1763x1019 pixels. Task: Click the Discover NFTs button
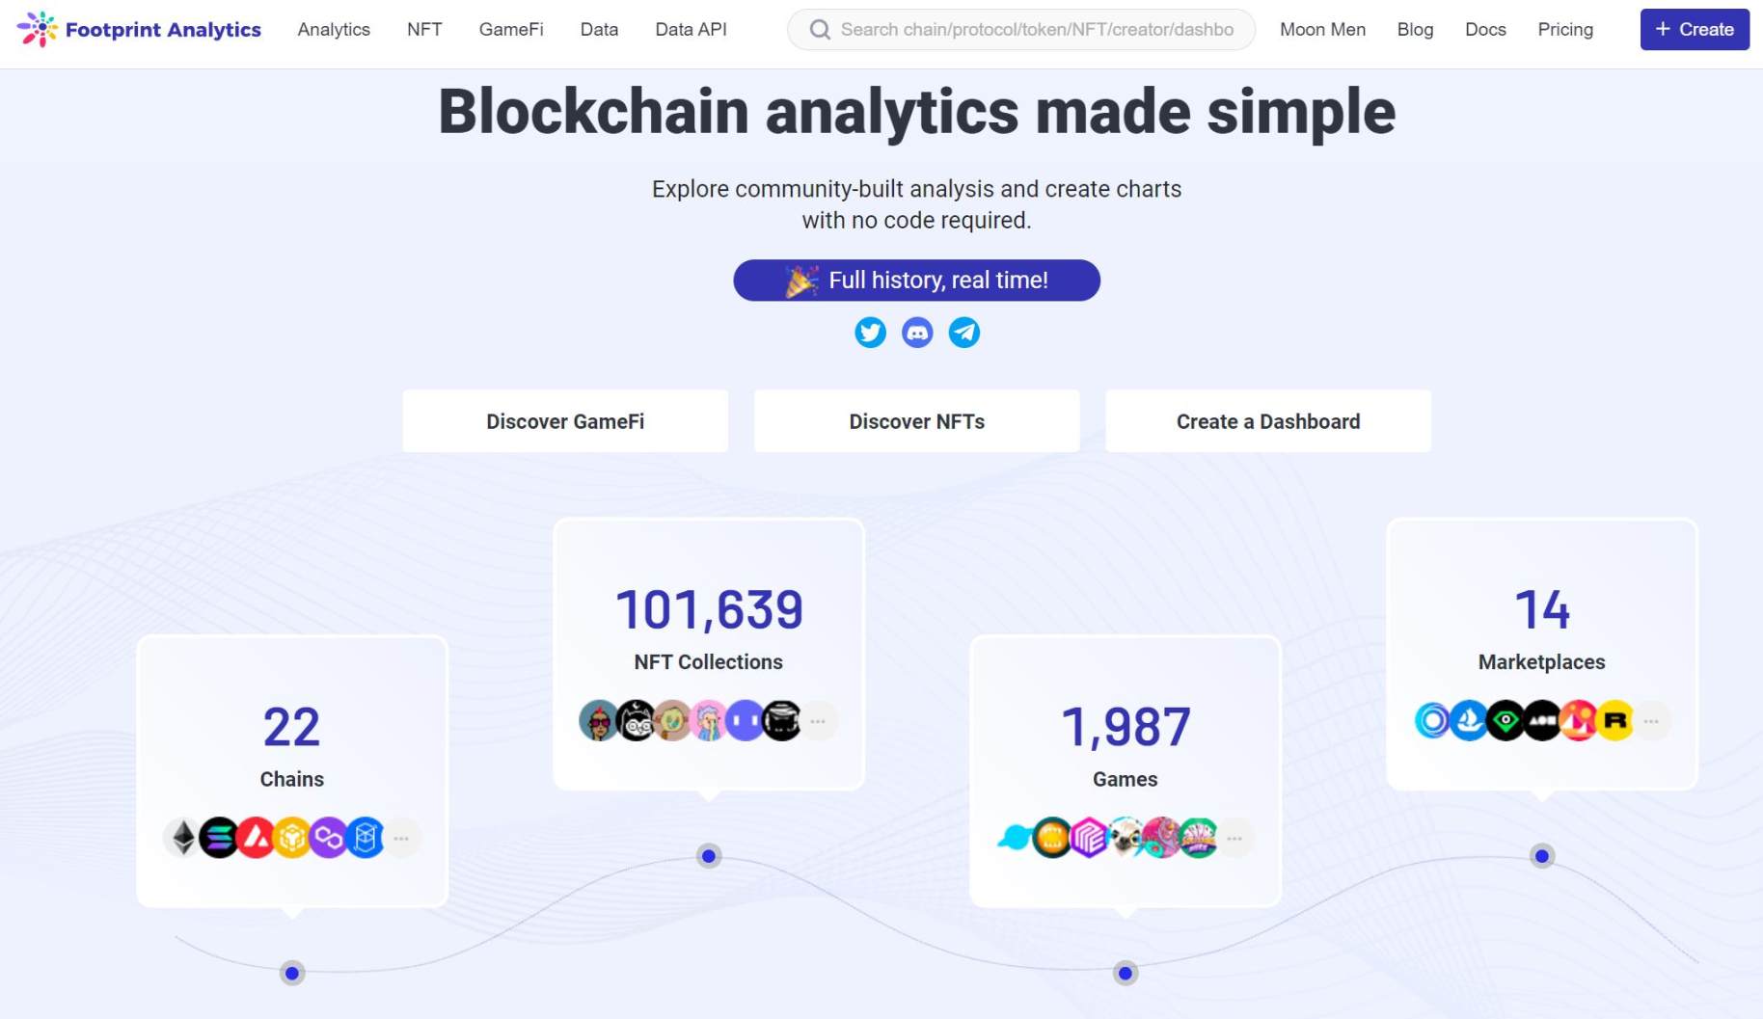click(x=915, y=421)
